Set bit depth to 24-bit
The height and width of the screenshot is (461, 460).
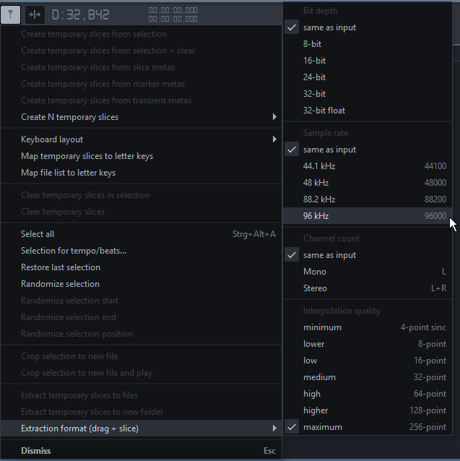click(314, 77)
